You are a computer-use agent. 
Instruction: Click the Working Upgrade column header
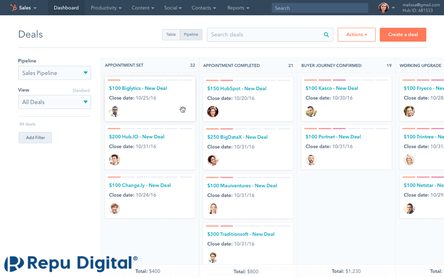[x=420, y=65]
